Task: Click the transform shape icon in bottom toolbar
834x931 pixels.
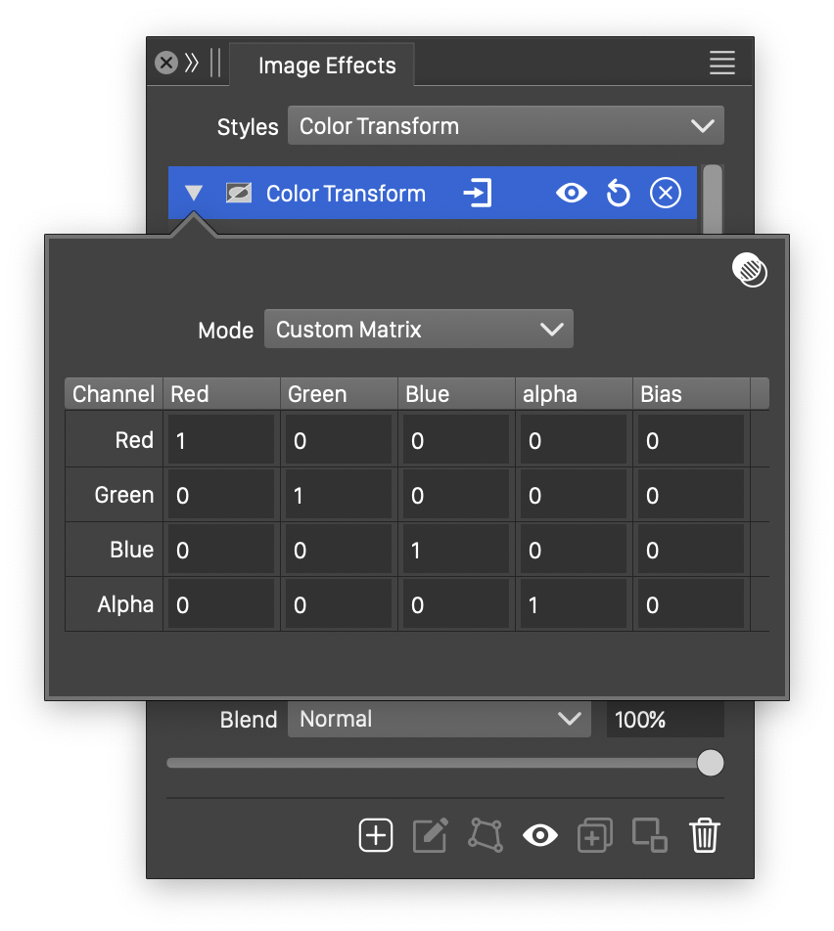Action: (486, 835)
